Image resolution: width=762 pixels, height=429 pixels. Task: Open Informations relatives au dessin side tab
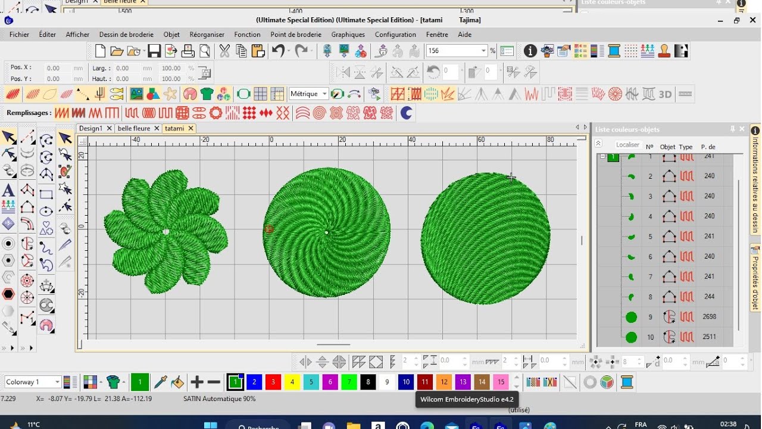(x=755, y=179)
